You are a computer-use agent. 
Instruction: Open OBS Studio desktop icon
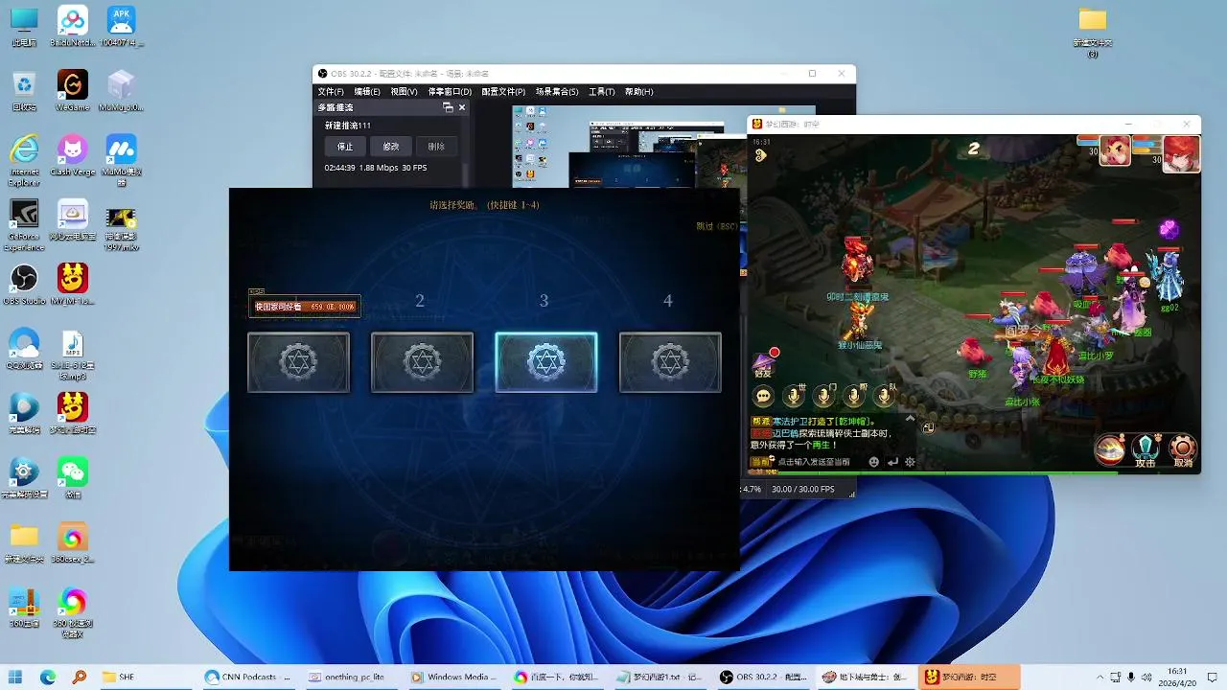[24, 283]
